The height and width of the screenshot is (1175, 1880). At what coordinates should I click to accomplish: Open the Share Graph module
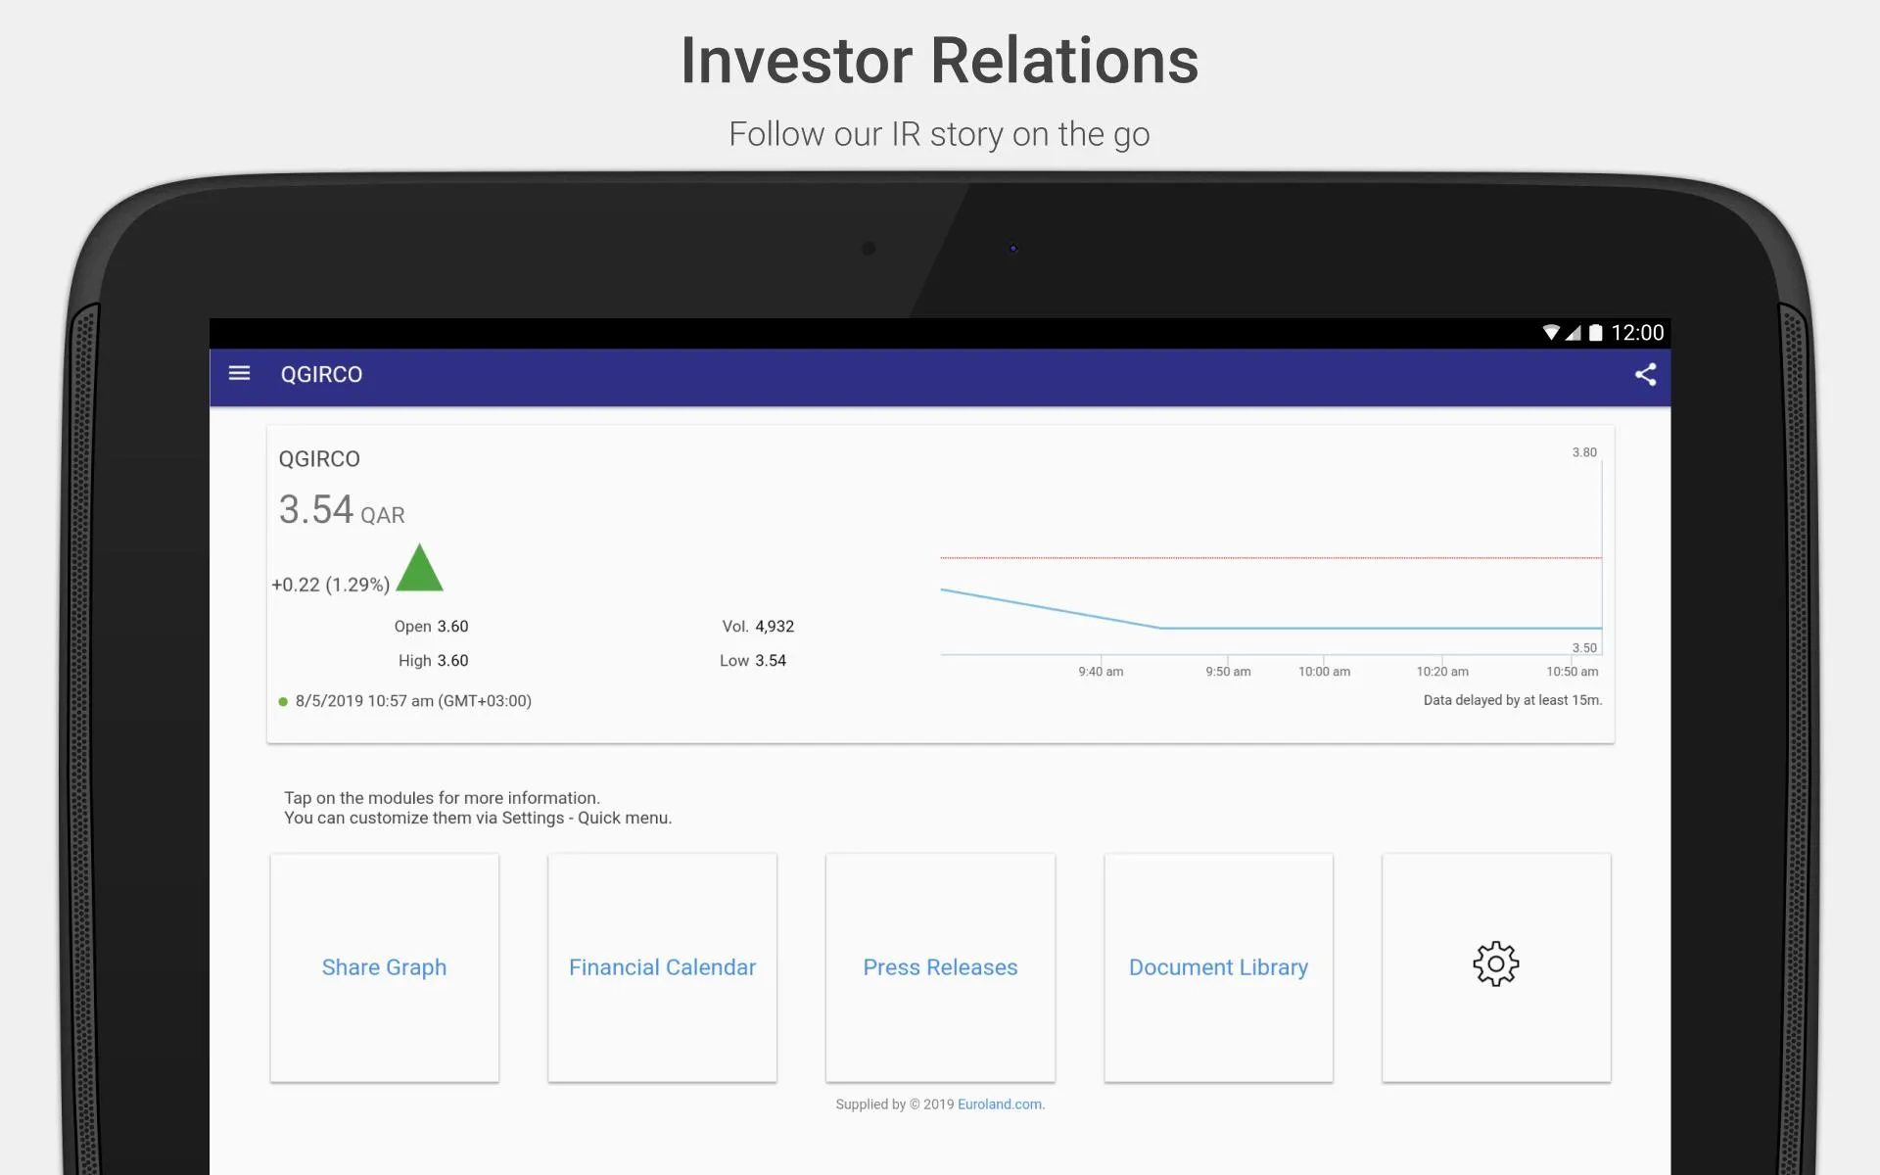(x=383, y=966)
